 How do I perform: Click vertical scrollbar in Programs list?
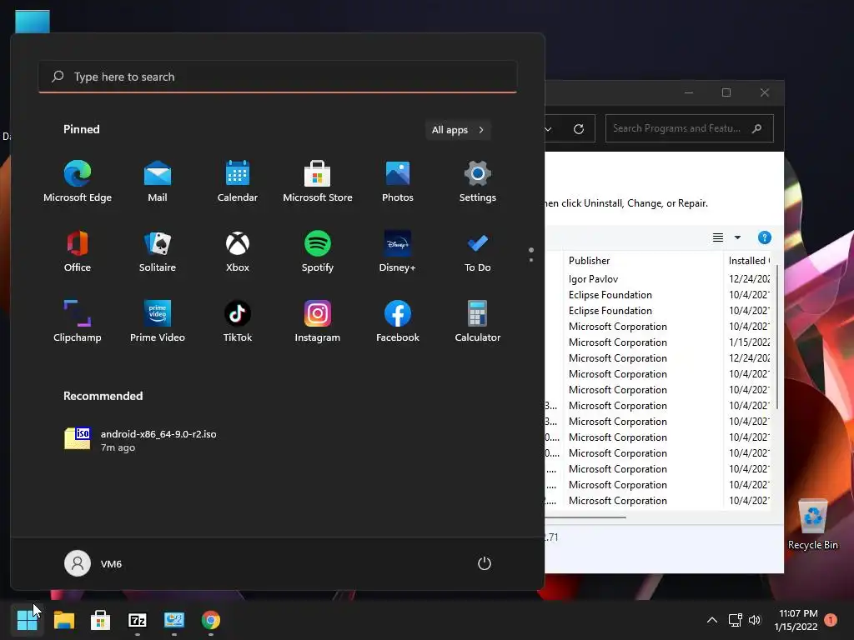(777, 337)
